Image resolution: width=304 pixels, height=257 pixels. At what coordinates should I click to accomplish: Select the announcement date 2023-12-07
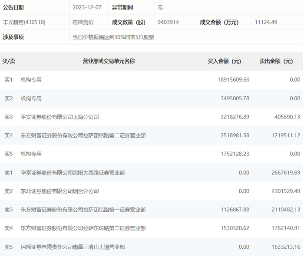click(x=87, y=7)
